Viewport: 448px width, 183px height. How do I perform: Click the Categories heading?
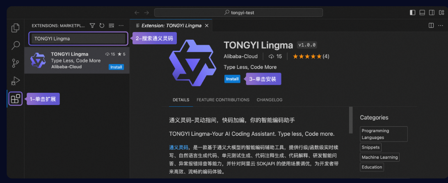374,117
